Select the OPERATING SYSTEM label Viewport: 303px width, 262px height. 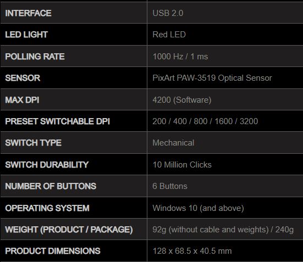[47, 208]
